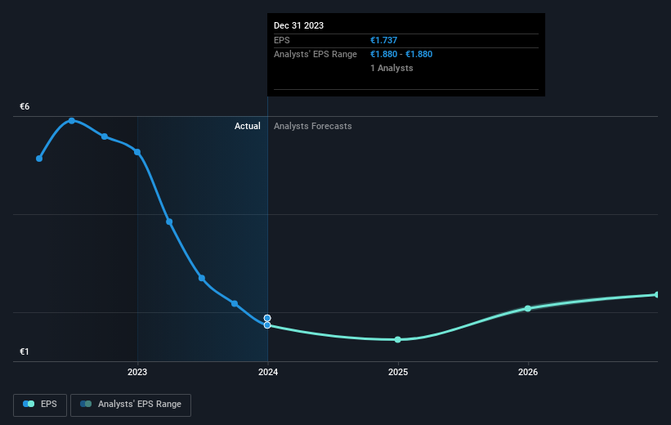Click the EPS point before the peak drop, third marker
This screenshot has height=425, width=671.
105,136
